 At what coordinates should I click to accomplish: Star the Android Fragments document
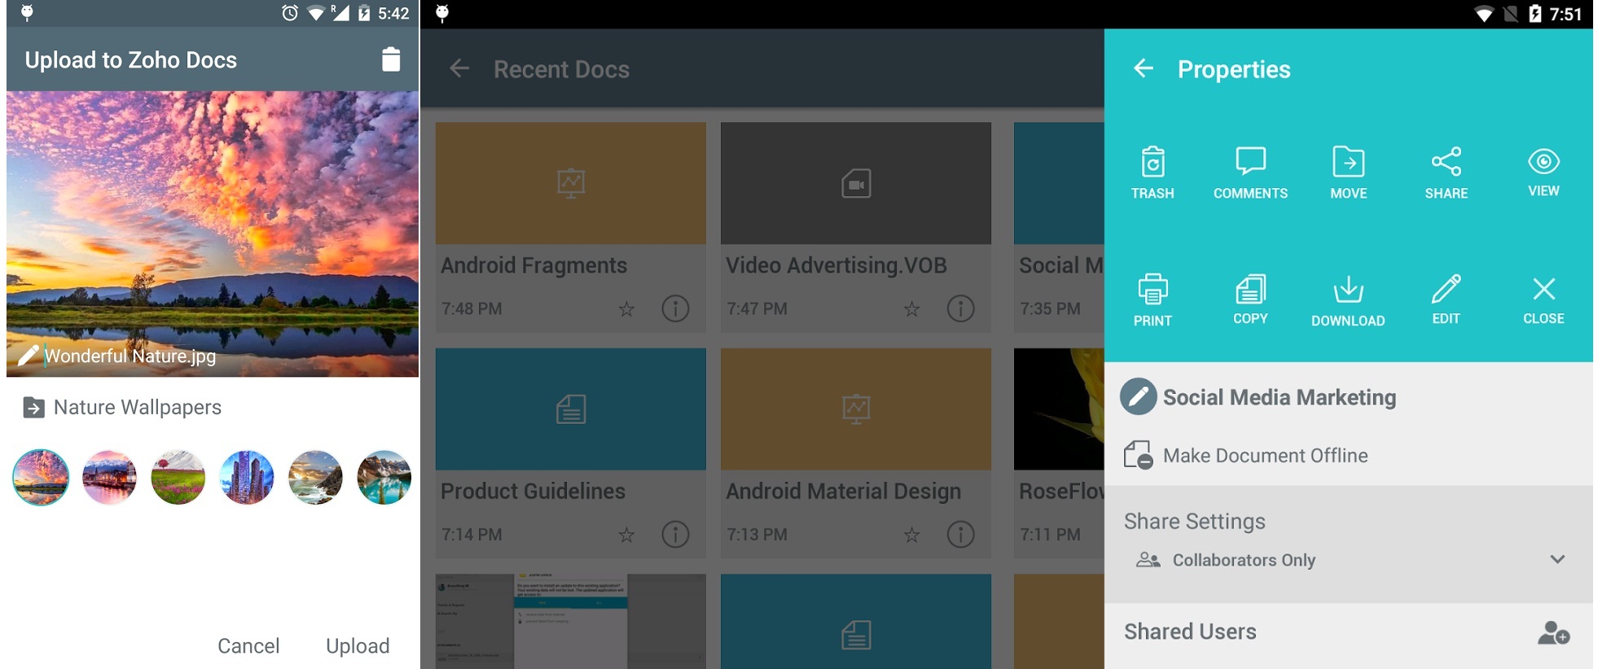point(626,308)
